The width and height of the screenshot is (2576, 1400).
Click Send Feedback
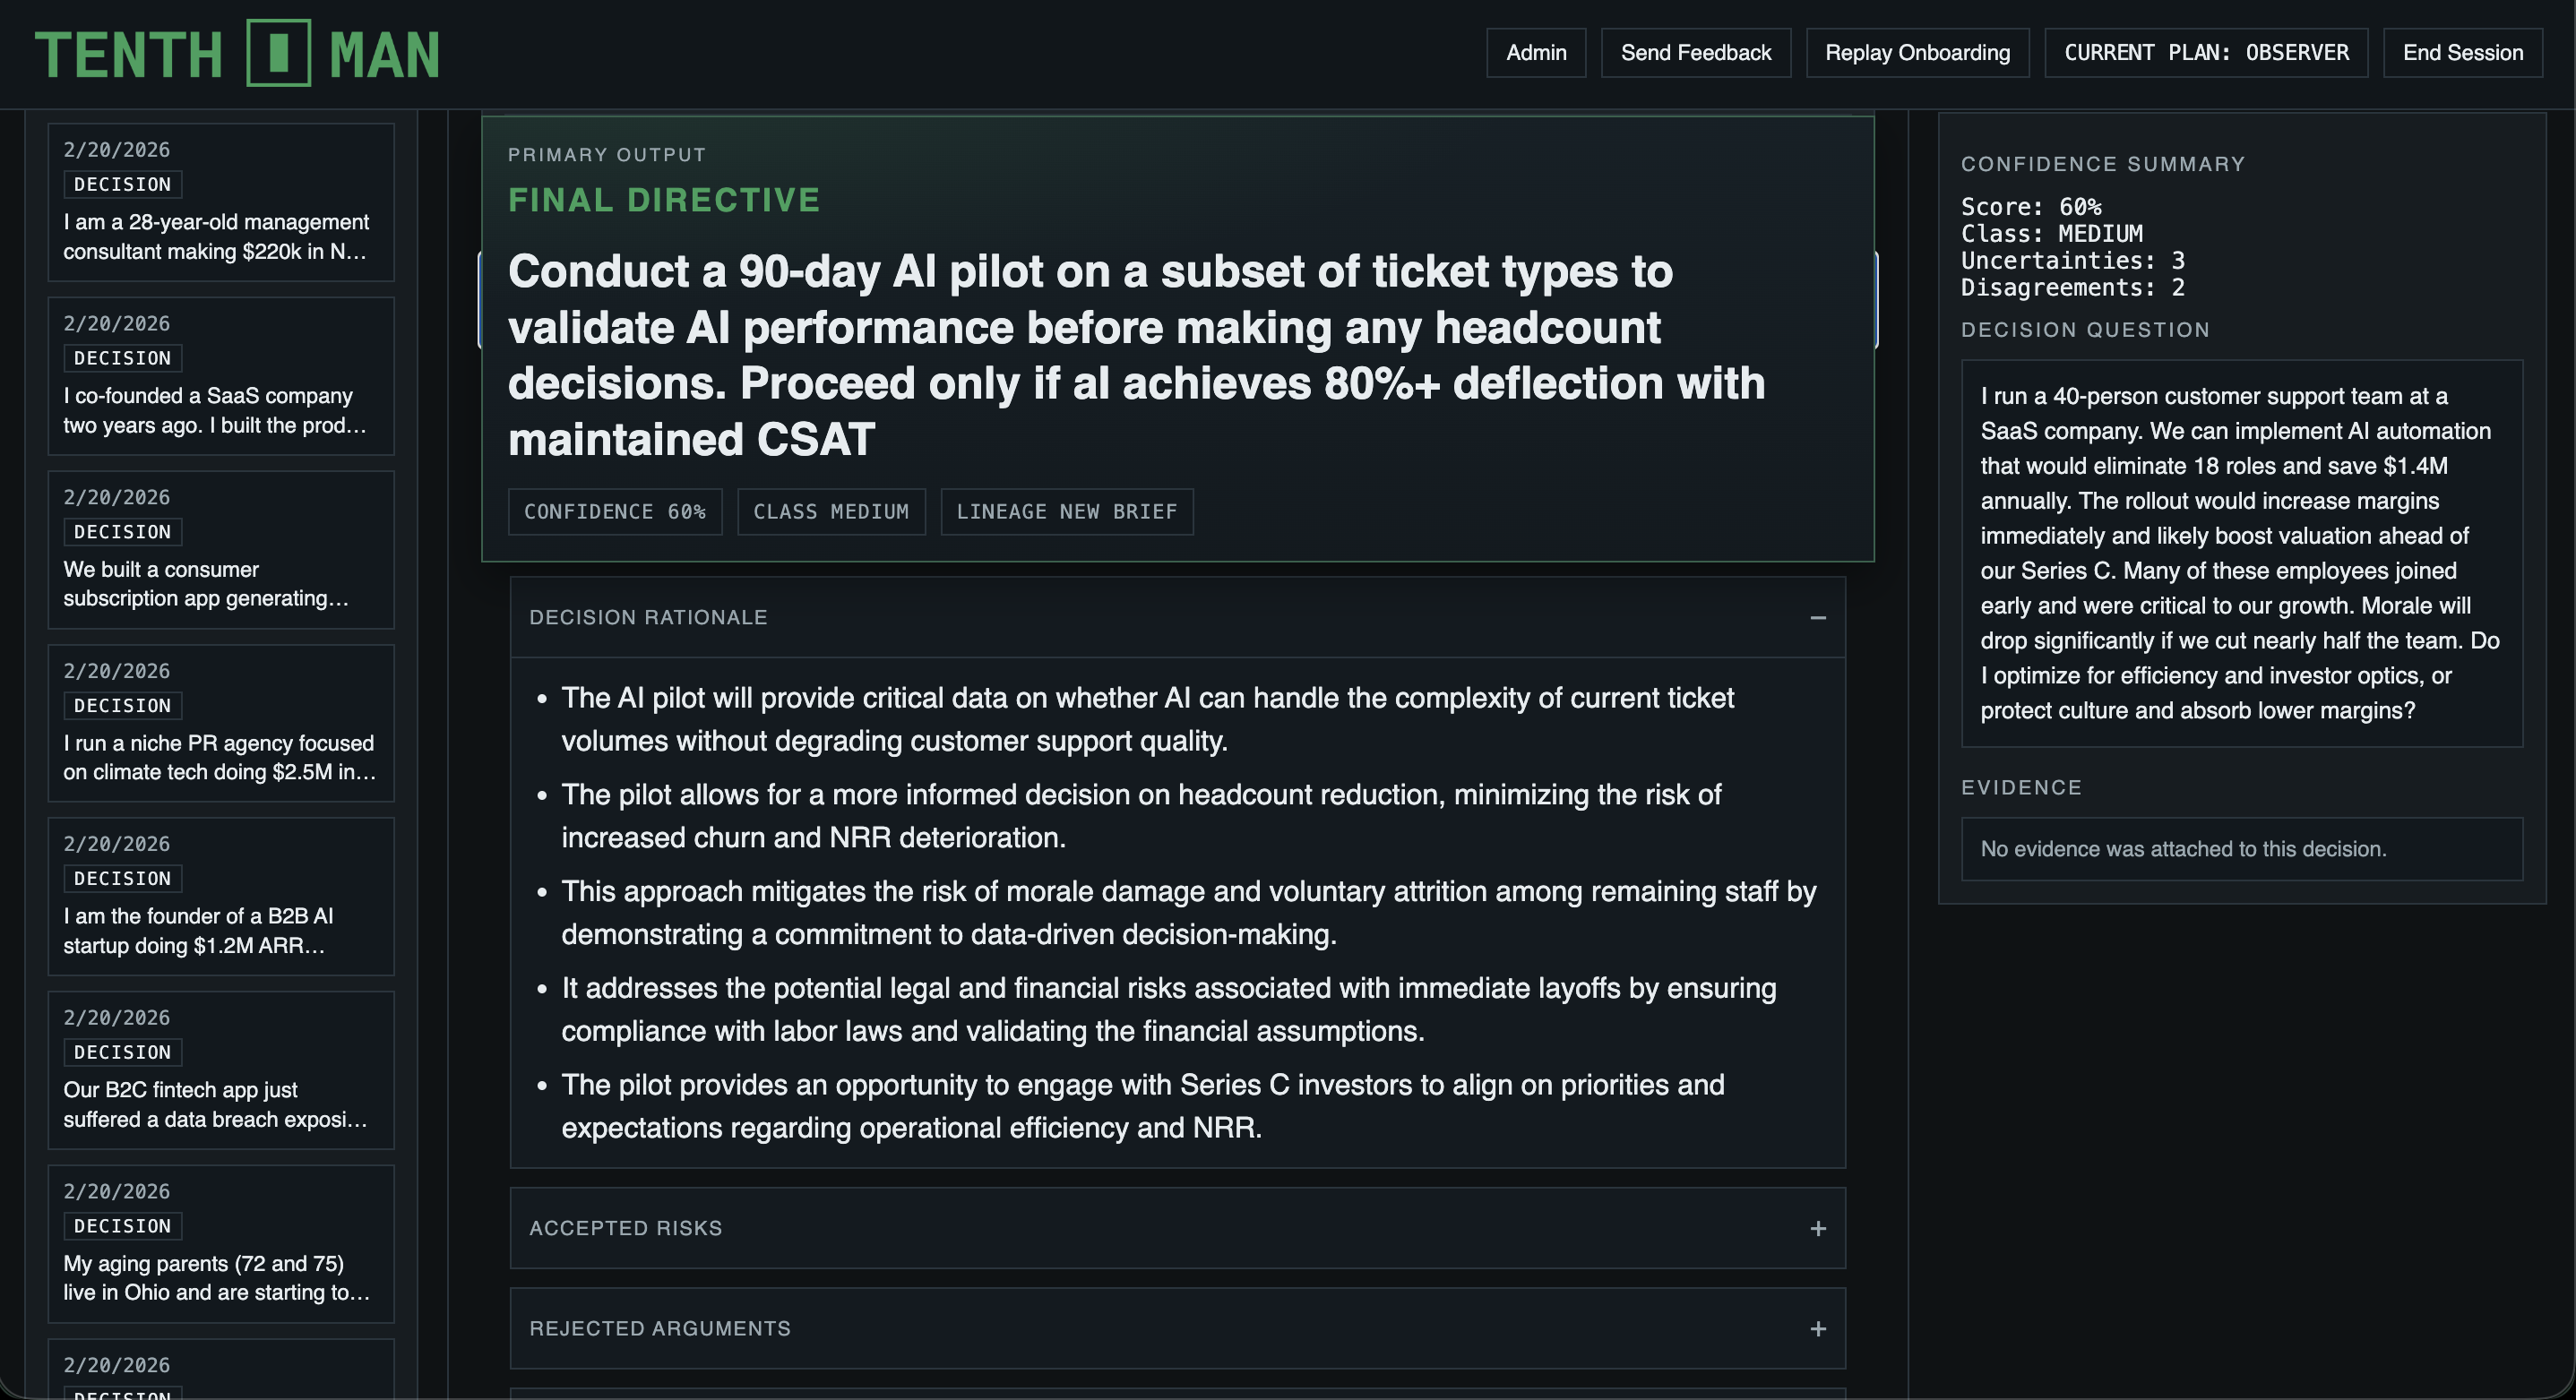click(1695, 52)
